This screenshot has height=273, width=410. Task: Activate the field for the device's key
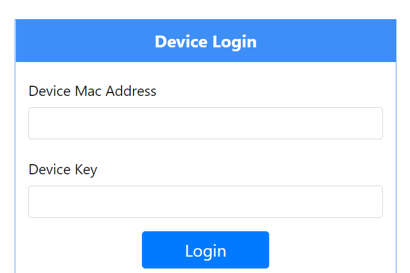205,201
